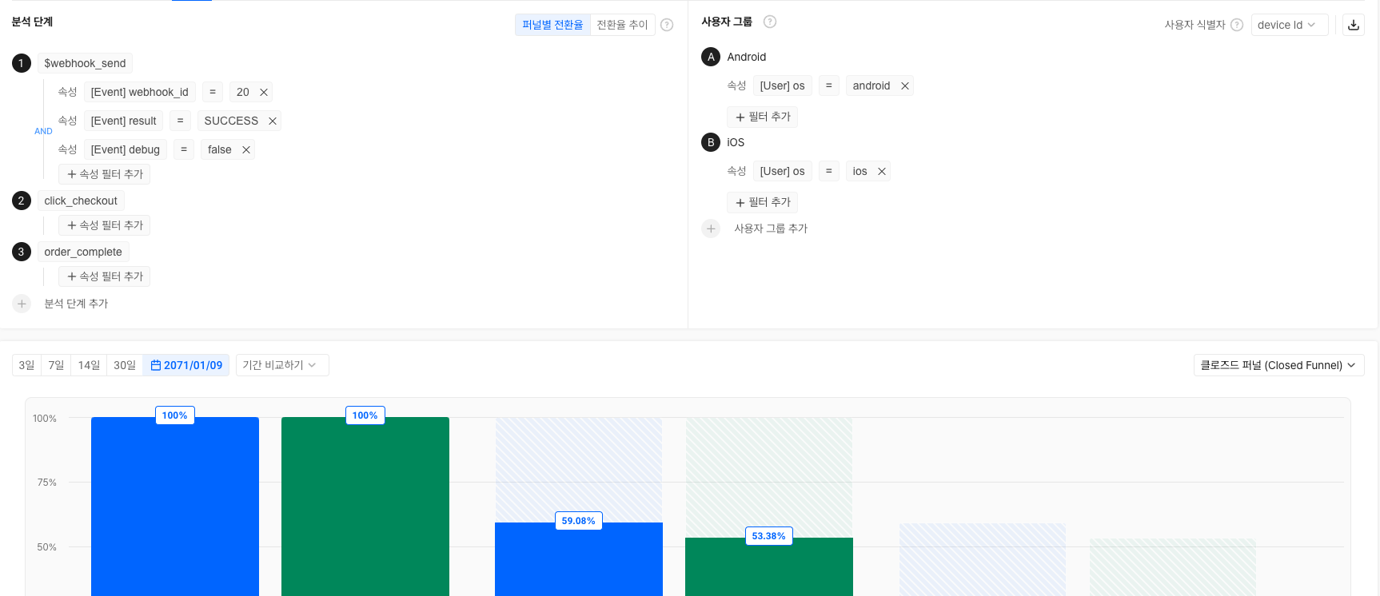Select the 7일 date range
The height and width of the screenshot is (596, 1380).
click(x=56, y=365)
